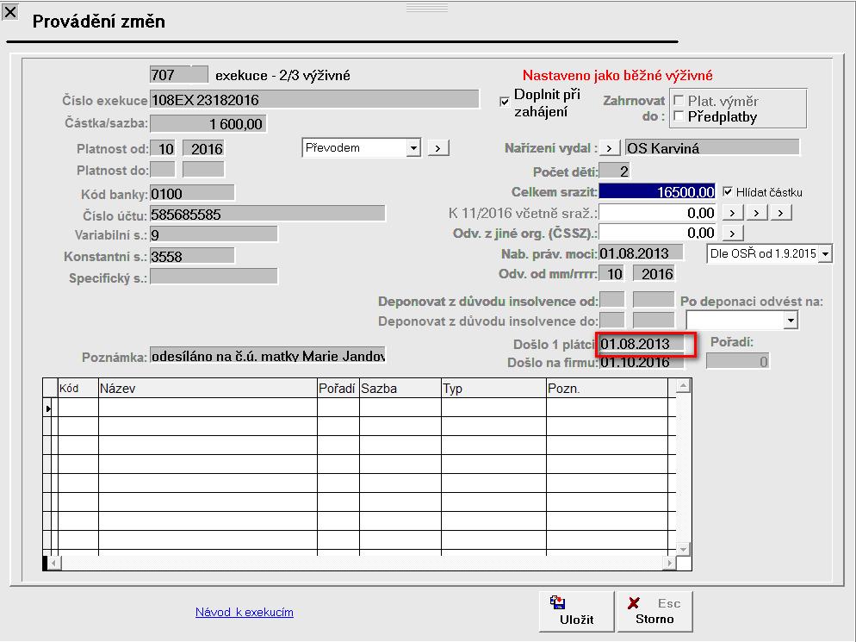Click grid scrollbar up arrow
The width and height of the screenshot is (856, 642).
coord(684,386)
